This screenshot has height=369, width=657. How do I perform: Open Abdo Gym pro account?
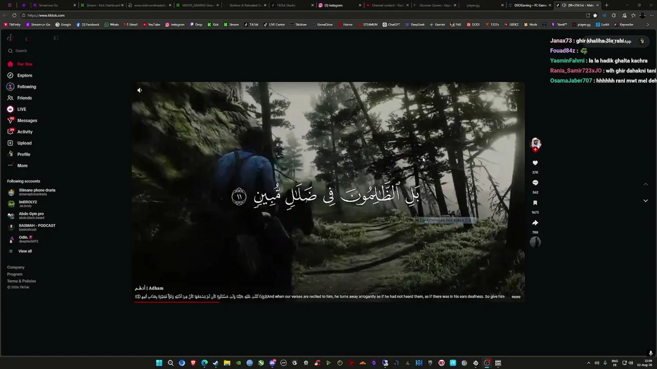[26, 216]
